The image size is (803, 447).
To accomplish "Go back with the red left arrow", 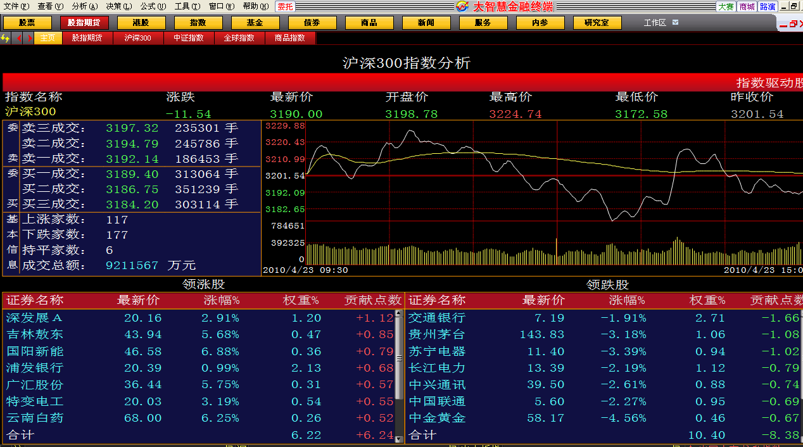I will click(x=18, y=38).
